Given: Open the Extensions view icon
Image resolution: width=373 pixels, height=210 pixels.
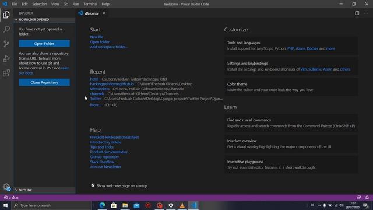Looking at the screenshot, I should coord(6,73).
